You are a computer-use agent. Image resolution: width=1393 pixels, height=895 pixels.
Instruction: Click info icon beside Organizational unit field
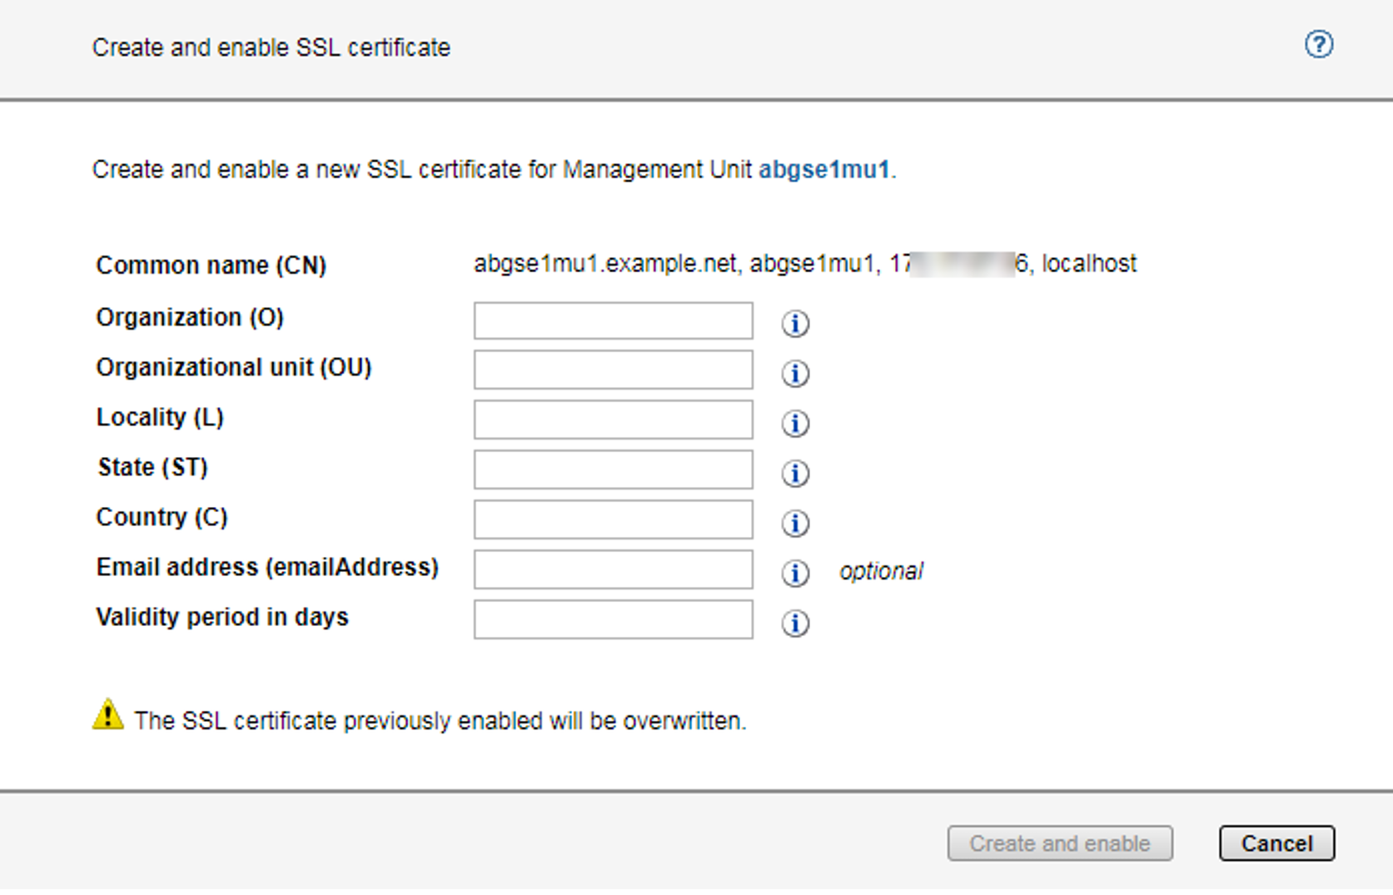click(x=795, y=373)
